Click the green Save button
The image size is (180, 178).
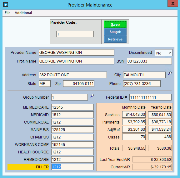[x=115, y=24]
